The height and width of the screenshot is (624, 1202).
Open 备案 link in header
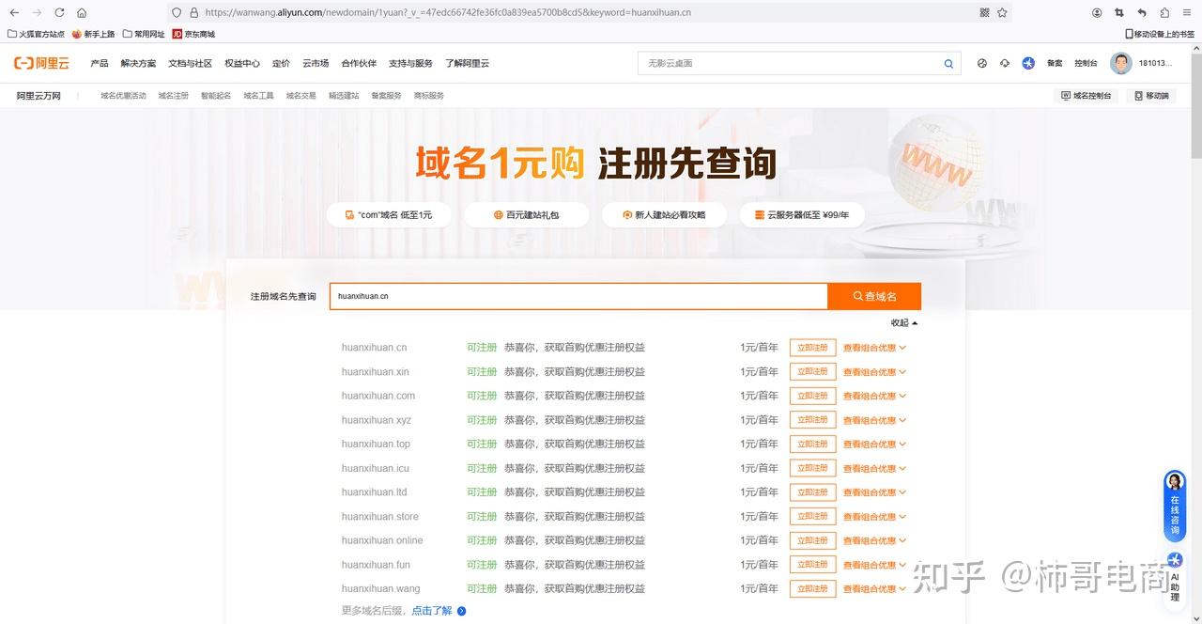(1055, 63)
